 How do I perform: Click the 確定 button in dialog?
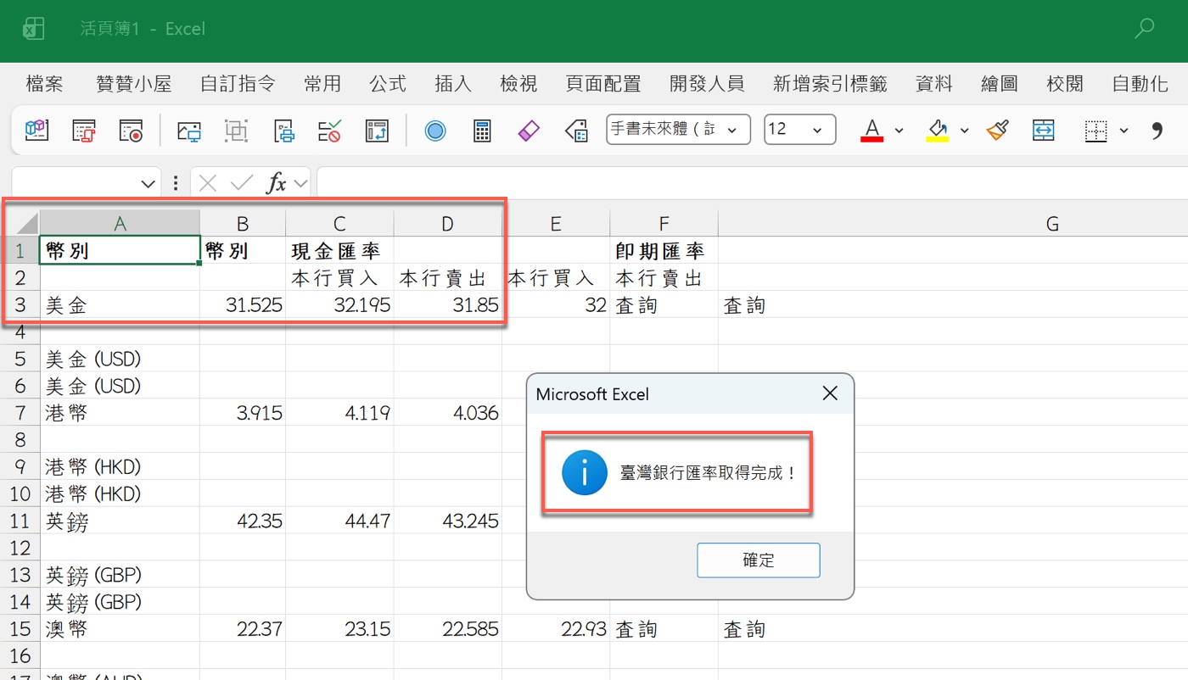point(759,560)
